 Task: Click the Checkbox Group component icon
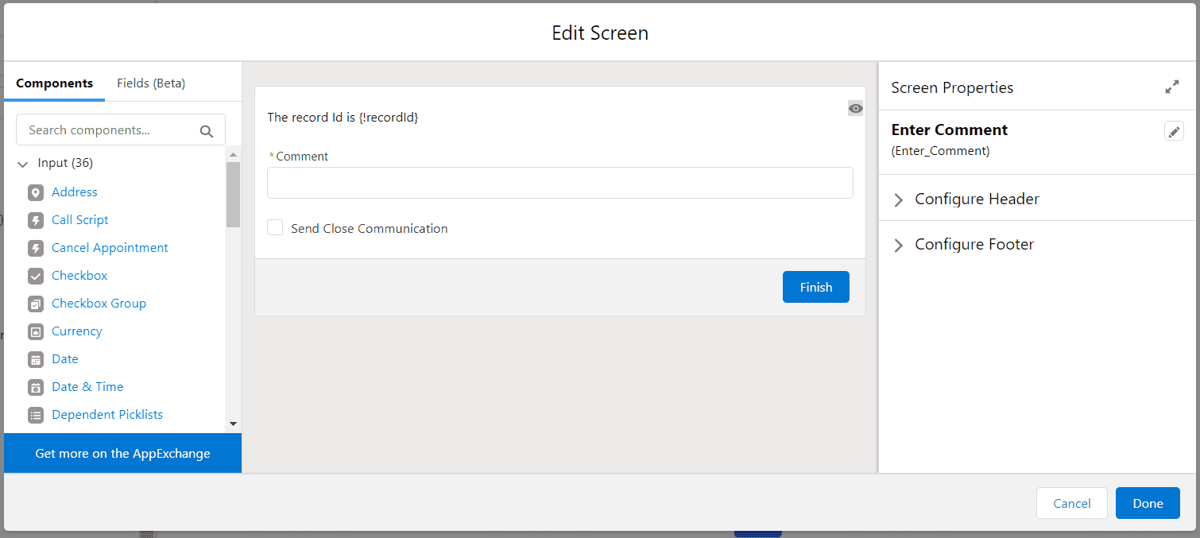[x=36, y=304]
